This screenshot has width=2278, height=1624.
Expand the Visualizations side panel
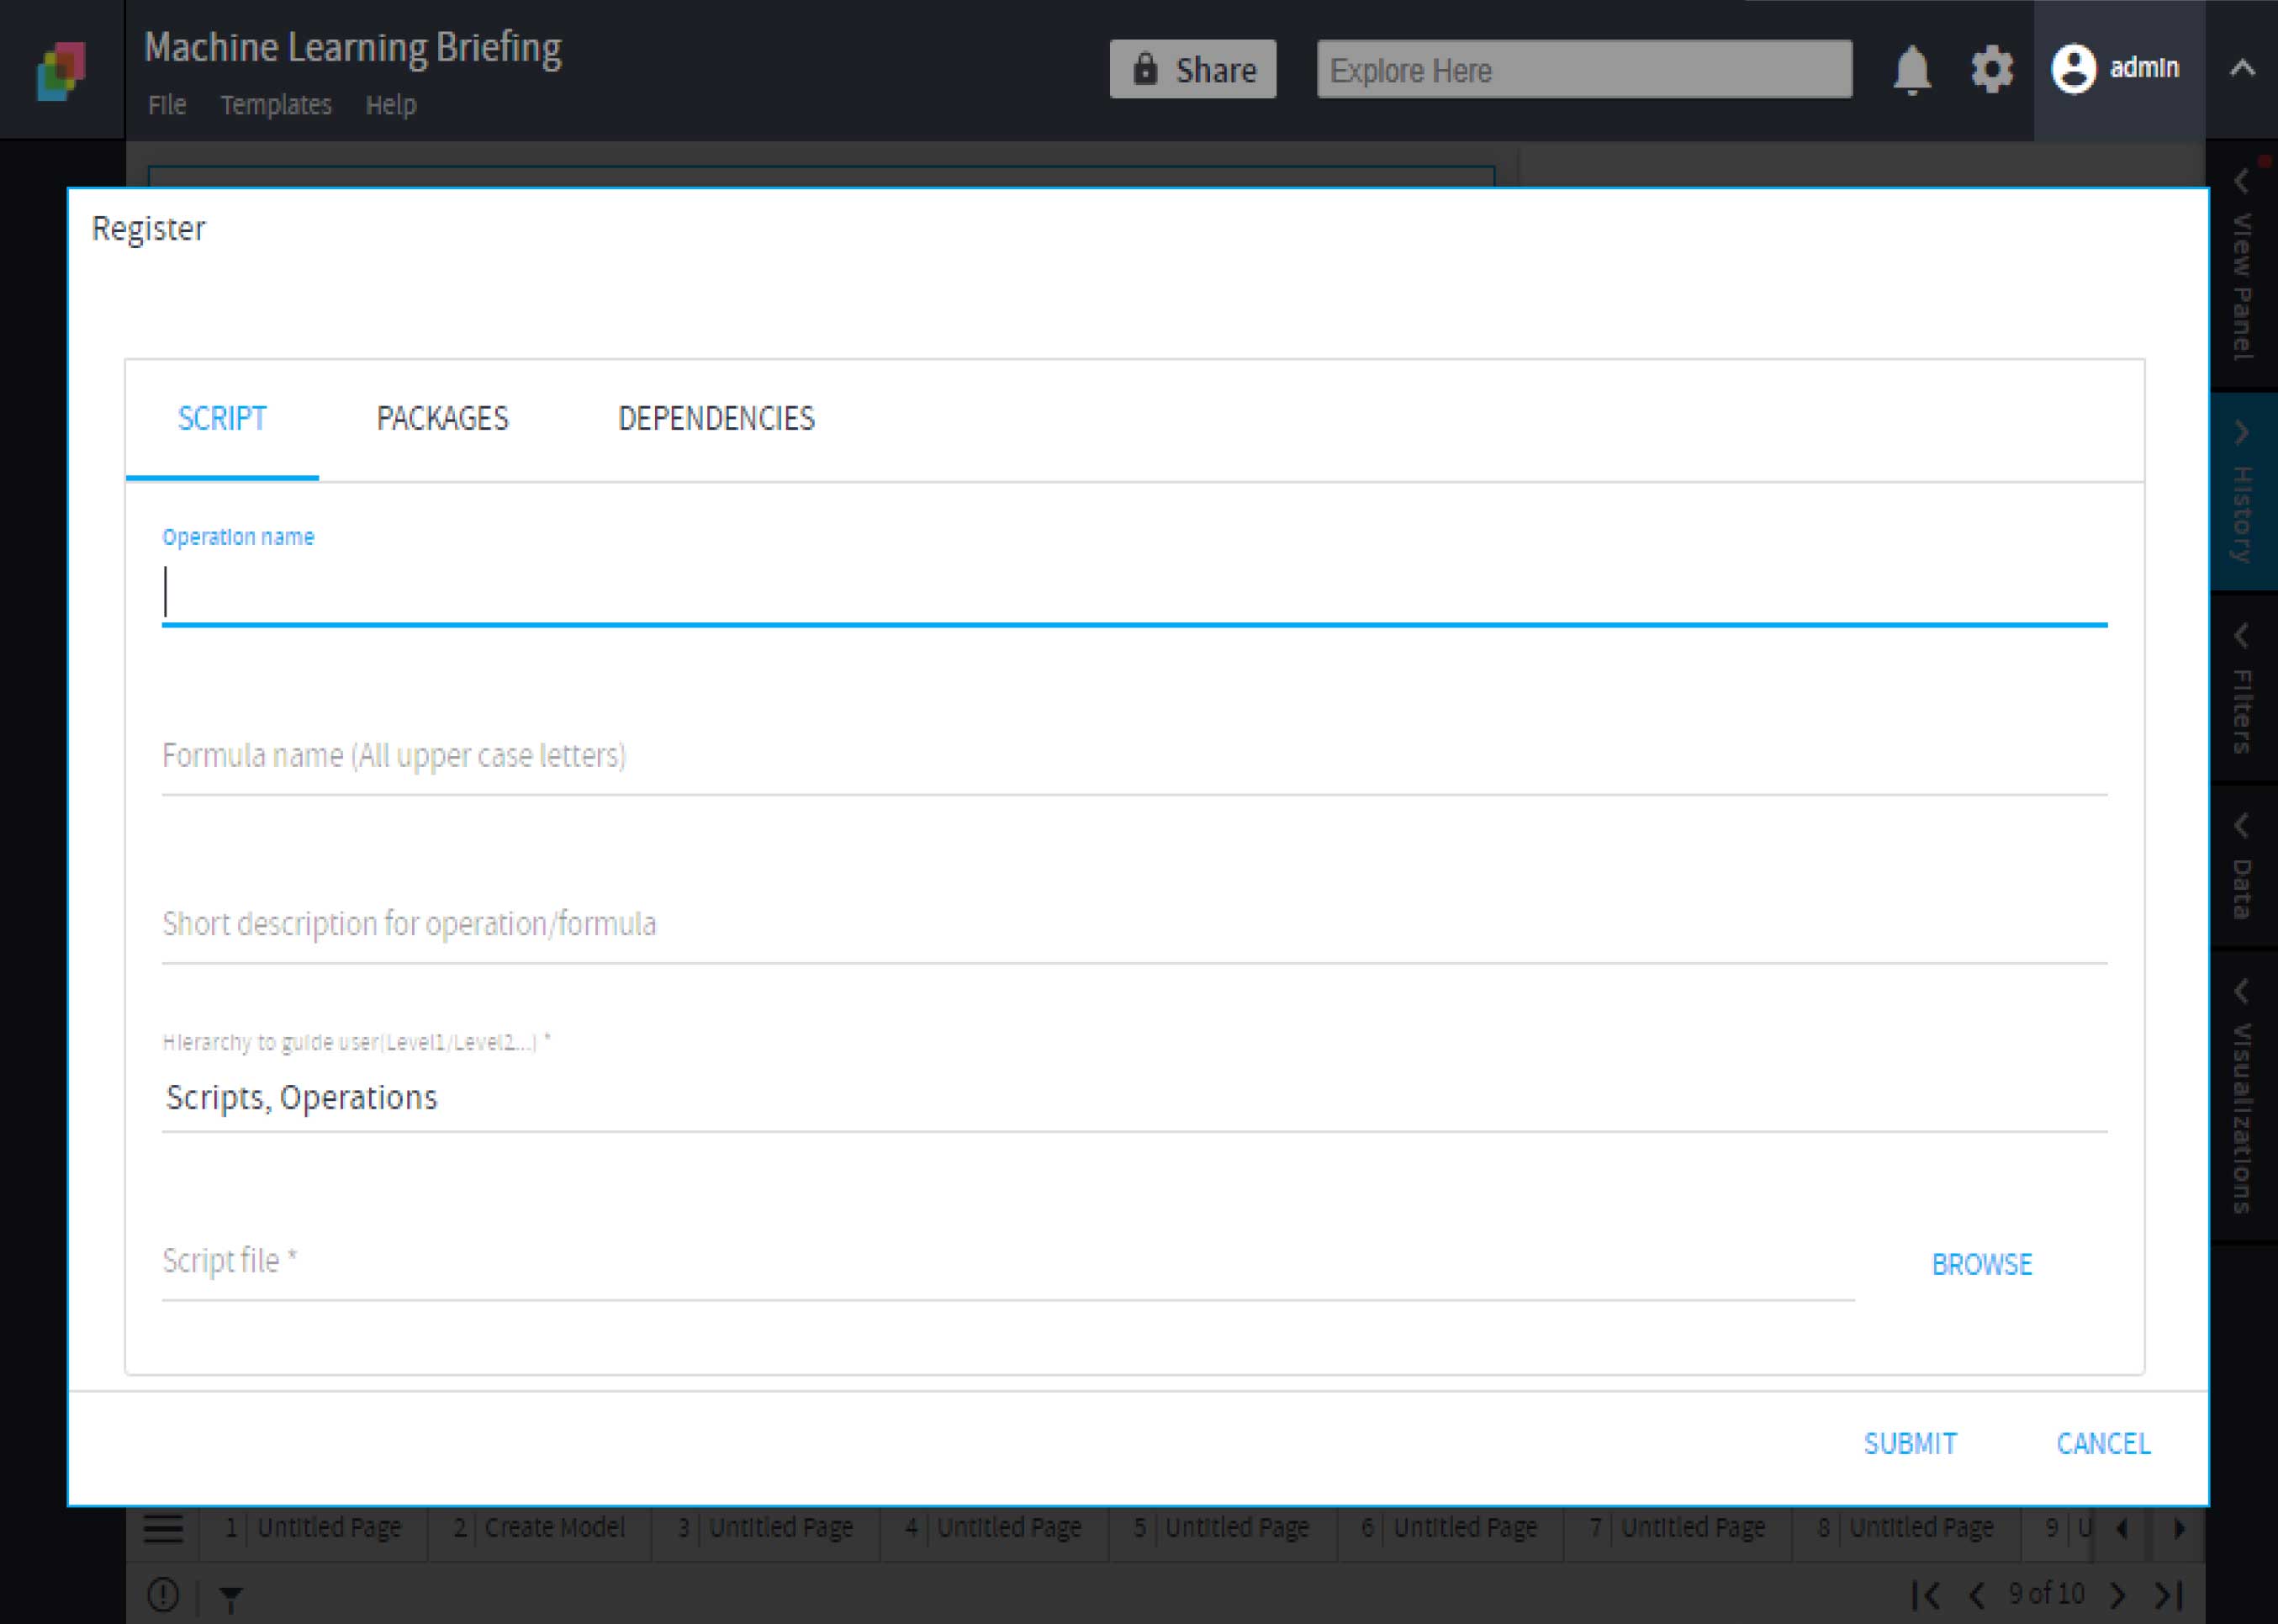point(2242,1095)
